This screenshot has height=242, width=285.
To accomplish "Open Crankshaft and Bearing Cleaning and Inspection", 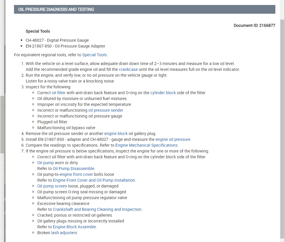I will click(97, 209).
